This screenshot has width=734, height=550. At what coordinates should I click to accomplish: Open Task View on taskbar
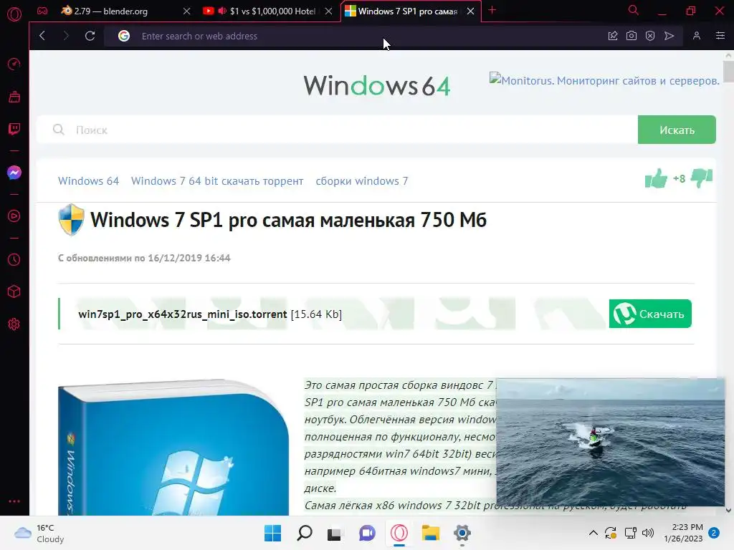pos(334,533)
